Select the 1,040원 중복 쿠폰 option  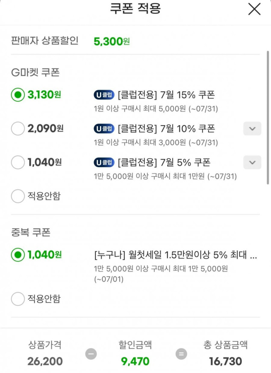point(18,255)
